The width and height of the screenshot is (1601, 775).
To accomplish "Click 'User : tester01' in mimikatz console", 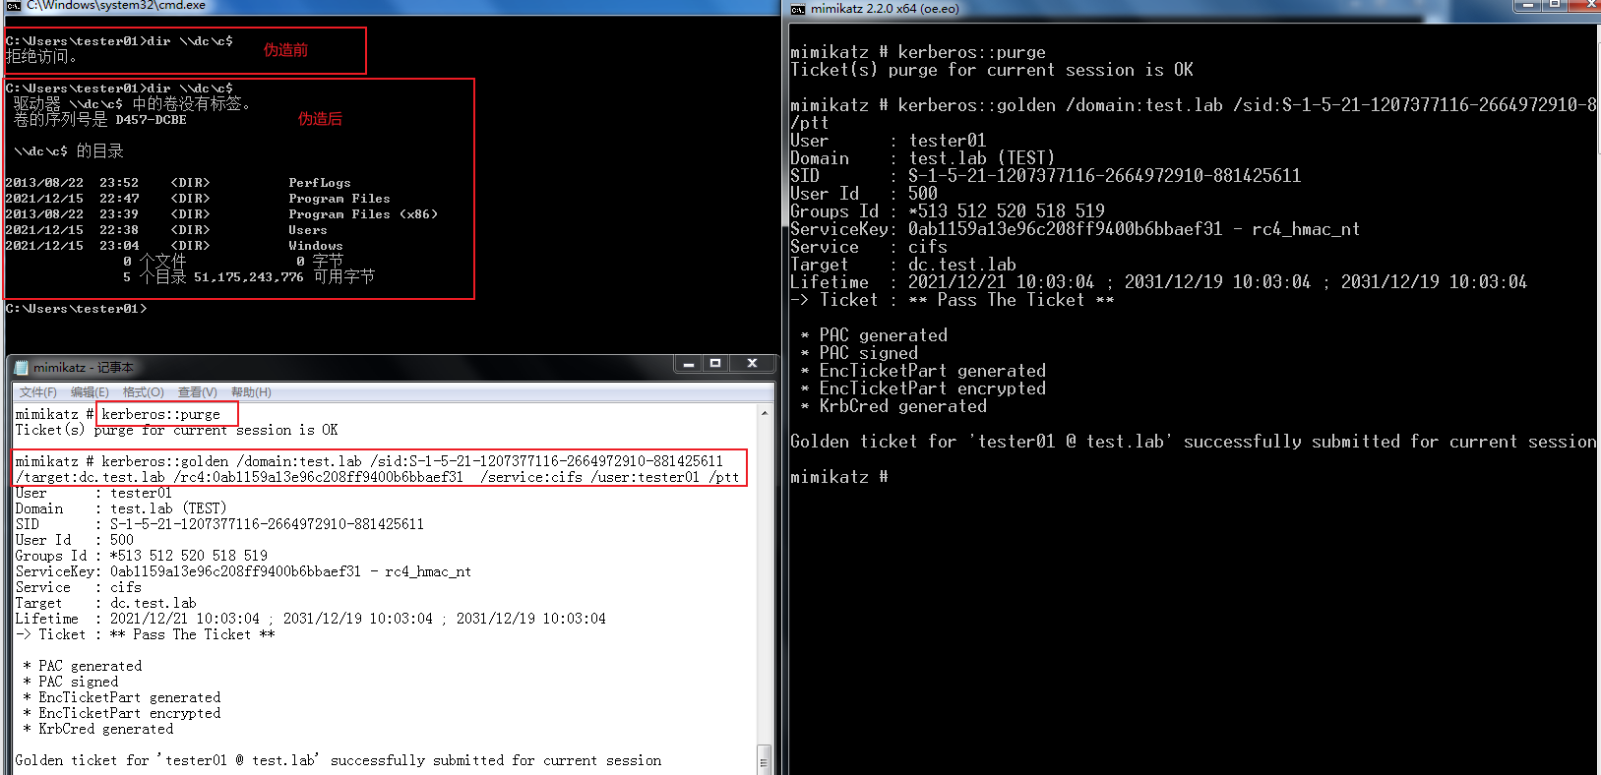I will point(888,141).
